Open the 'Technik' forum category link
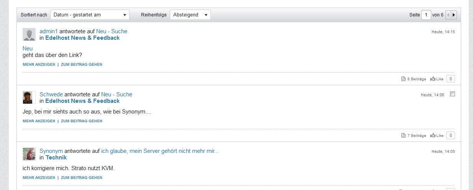 (56, 158)
